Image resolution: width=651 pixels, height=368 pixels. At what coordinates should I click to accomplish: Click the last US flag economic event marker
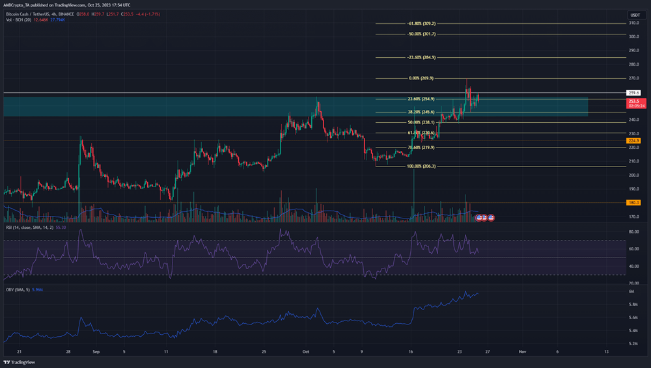click(491, 217)
